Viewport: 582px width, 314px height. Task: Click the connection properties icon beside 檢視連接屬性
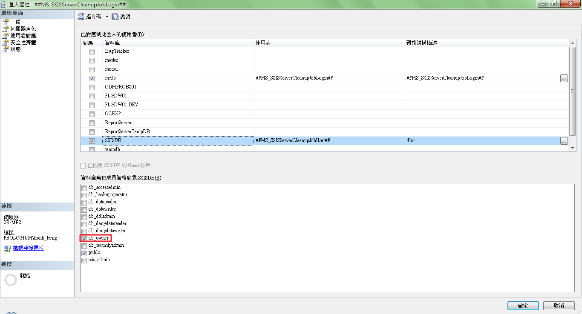coord(7,248)
